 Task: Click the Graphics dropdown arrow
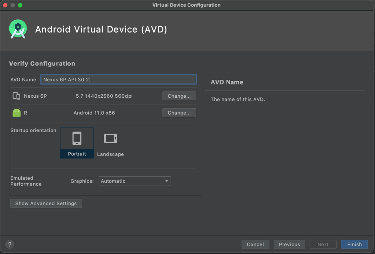[x=167, y=181]
